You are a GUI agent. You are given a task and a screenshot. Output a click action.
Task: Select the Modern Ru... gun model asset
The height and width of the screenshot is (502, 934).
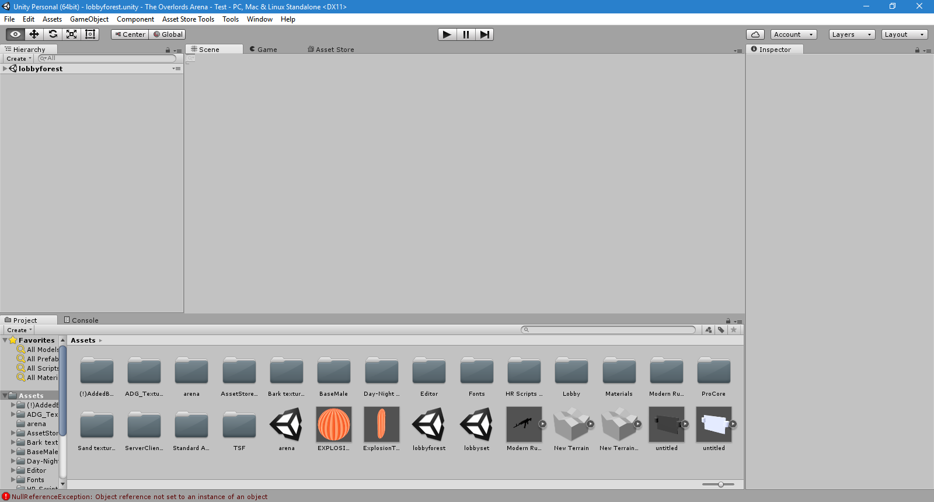coord(524,429)
